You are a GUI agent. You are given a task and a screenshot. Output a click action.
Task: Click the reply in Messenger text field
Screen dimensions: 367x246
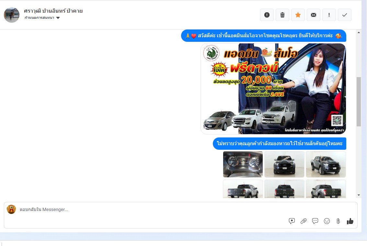point(146,209)
